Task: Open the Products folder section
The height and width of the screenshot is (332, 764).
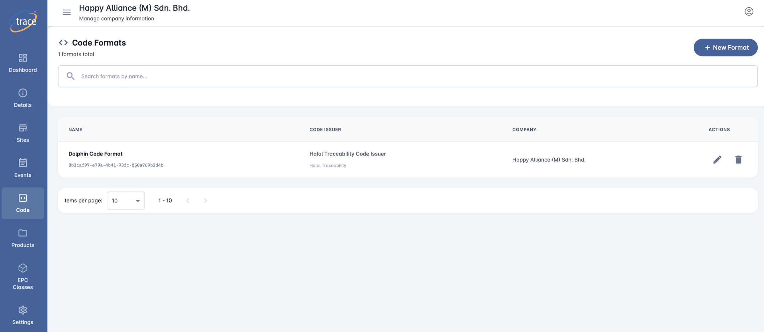Action: click(23, 238)
